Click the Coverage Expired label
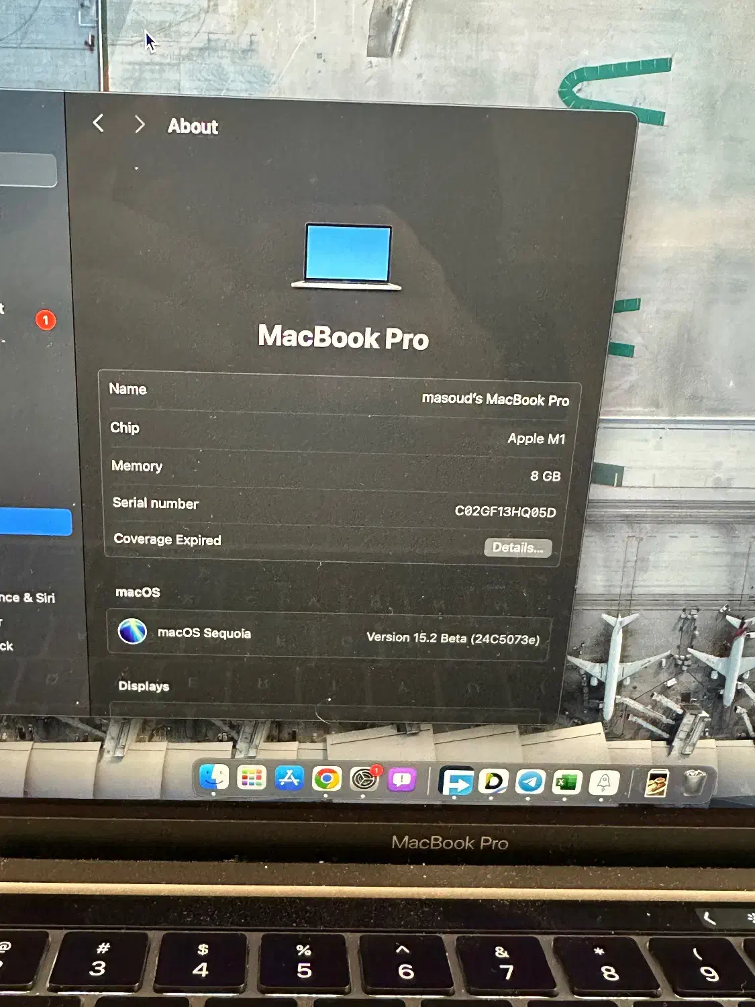Image resolution: width=755 pixels, height=1007 pixels. pyautogui.click(x=167, y=540)
